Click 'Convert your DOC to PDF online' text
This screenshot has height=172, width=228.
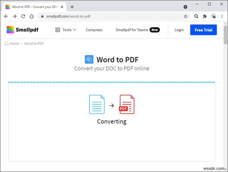point(112,68)
